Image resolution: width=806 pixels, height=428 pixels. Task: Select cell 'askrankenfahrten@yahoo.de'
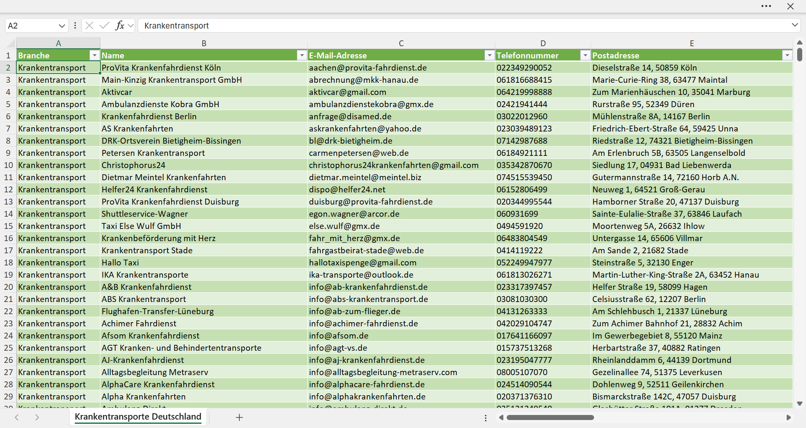pyautogui.click(x=401, y=129)
